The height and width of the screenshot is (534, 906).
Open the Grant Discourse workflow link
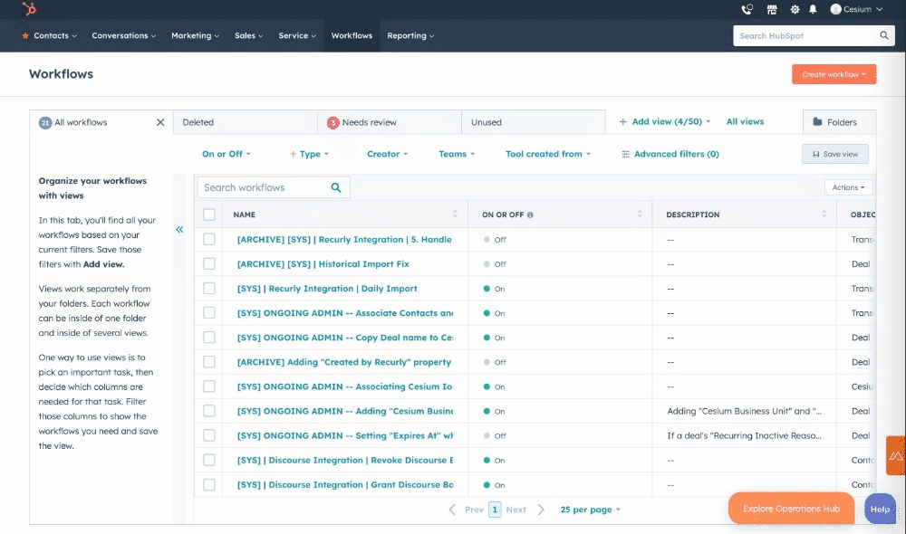[345, 485]
